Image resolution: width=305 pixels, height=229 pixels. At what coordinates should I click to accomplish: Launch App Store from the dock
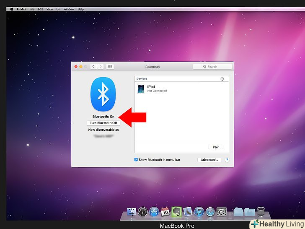coord(154,212)
